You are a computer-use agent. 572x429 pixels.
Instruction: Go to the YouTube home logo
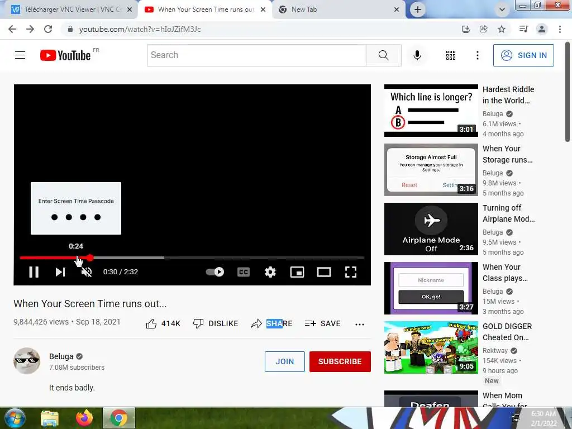coord(65,55)
